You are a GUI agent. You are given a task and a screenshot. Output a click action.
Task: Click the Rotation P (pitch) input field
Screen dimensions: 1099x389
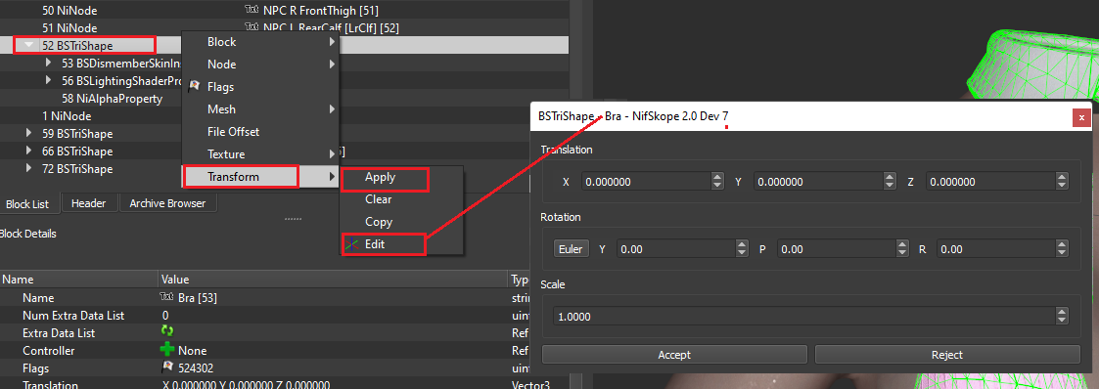[836, 248]
